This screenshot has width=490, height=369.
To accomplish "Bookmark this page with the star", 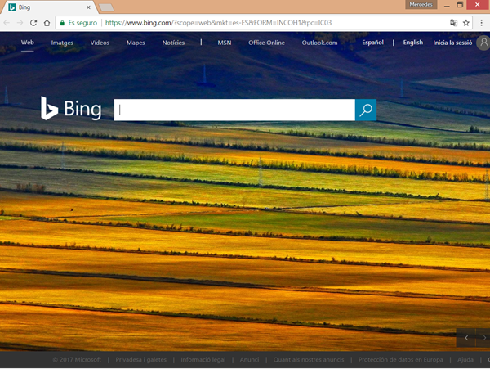I will (466, 23).
